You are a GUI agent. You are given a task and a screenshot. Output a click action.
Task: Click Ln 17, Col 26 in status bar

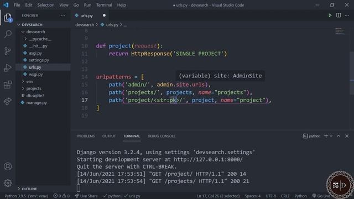pyautogui.click(x=218, y=196)
